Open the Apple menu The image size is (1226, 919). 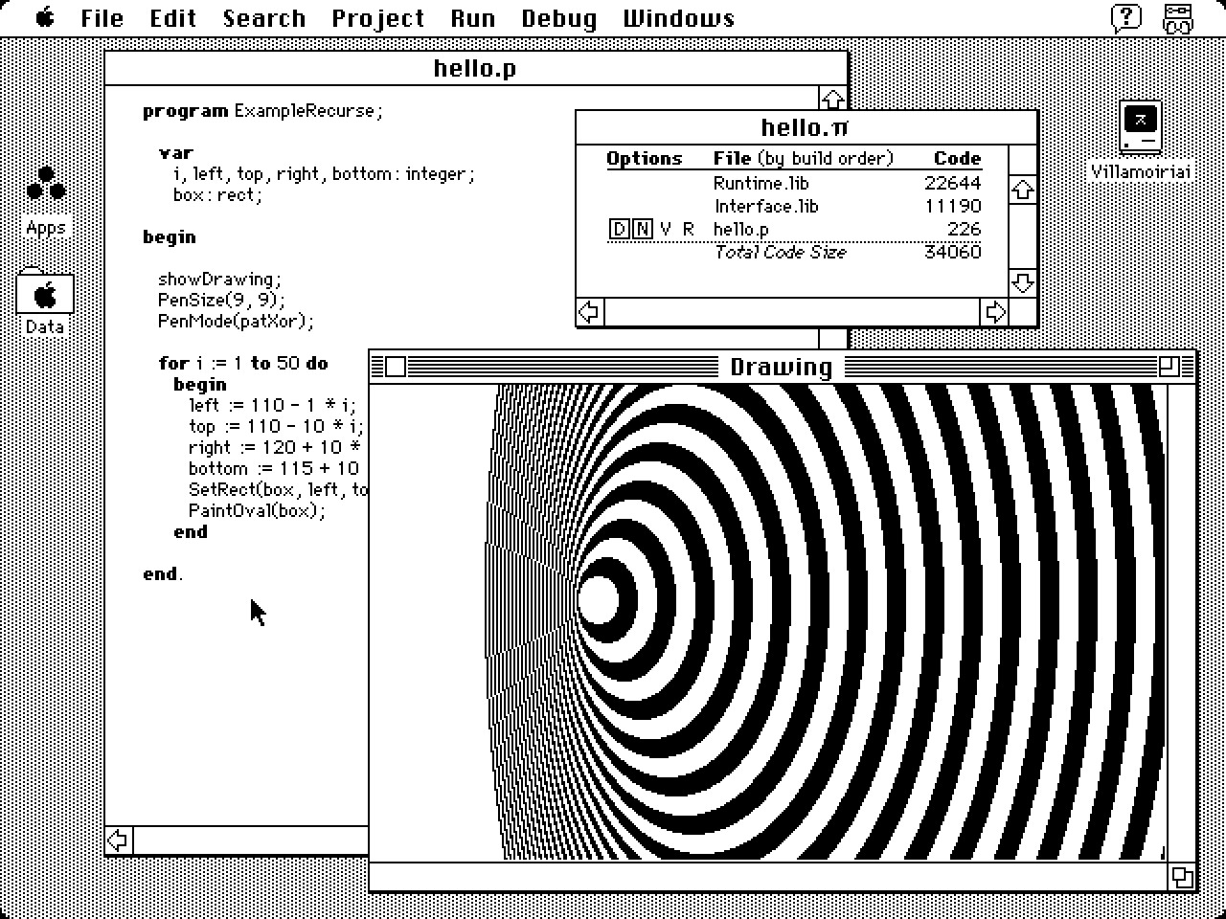click(44, 17)
